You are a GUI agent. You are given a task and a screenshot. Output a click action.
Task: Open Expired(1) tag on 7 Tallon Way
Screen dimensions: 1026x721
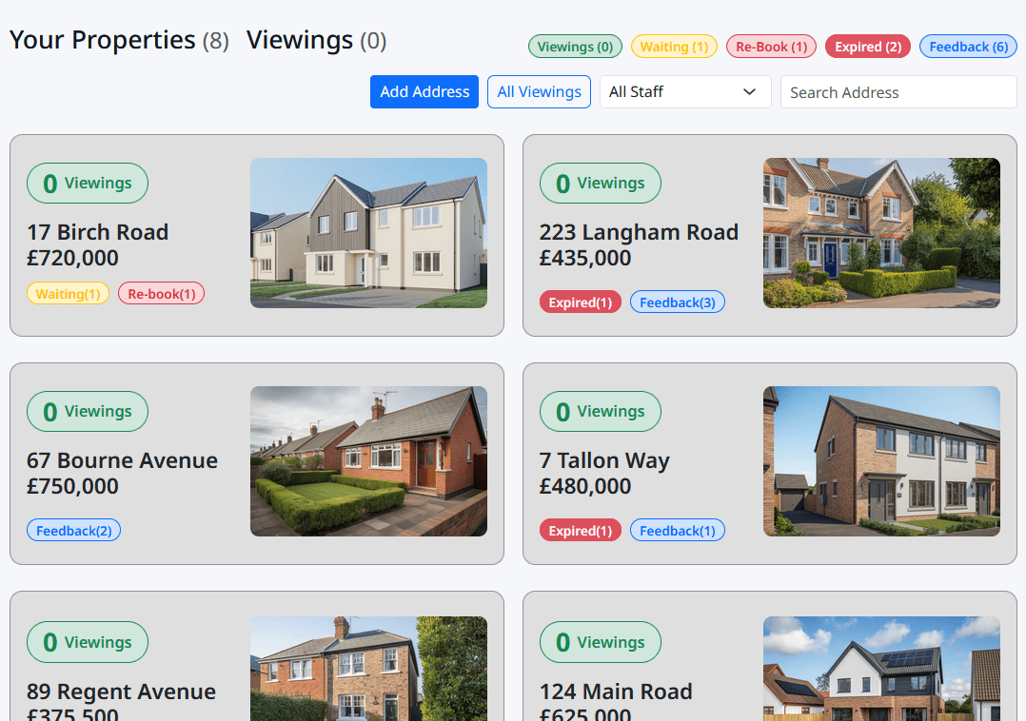click(x=580, y=531)
